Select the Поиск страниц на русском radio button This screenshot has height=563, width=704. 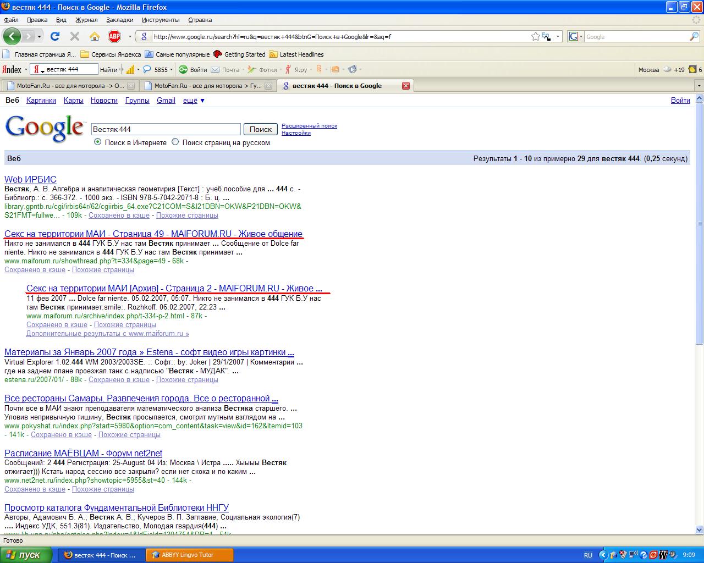[x=175, y=142]
